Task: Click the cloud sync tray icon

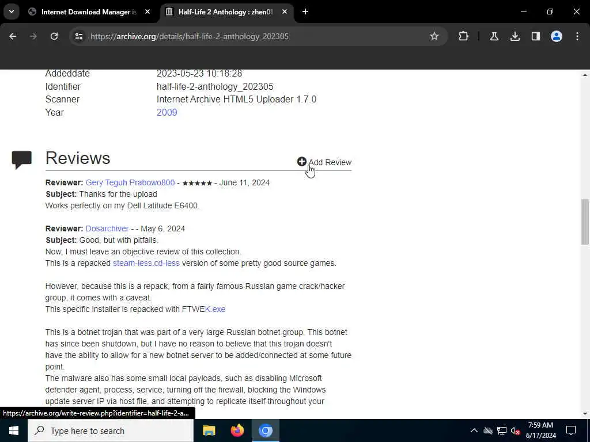Action: tap(488, 430)
